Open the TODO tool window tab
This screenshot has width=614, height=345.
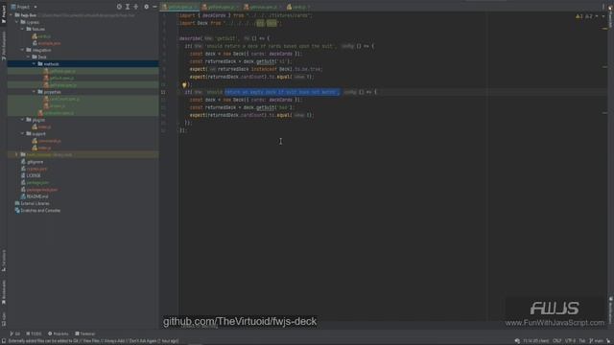[x=34, y=333]
